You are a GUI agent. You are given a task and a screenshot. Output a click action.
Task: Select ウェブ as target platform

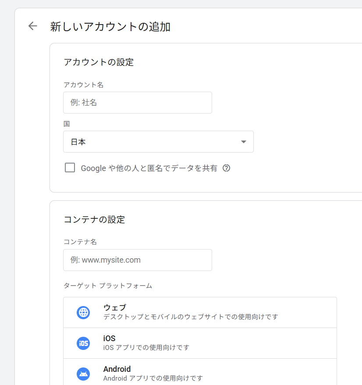coord(200,313)
